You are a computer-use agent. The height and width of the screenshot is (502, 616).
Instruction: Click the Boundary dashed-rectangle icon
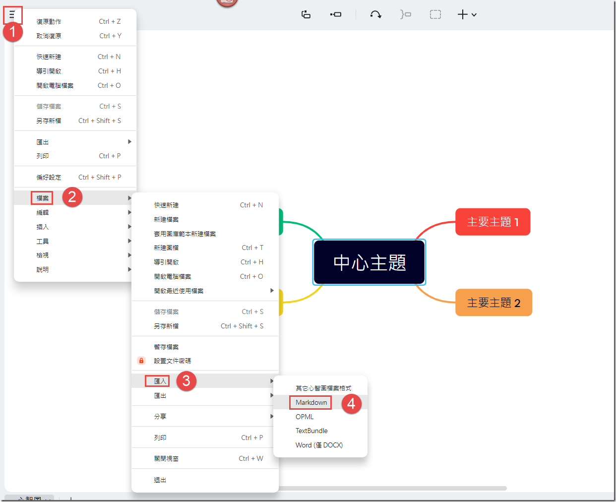point(435,14)
